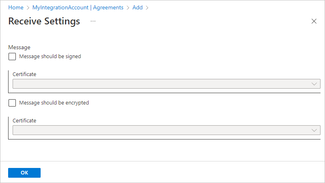Enable the Message should be signed checkbox
The height and width of the screenshot is (183, 325).
(x=12, y=57)
